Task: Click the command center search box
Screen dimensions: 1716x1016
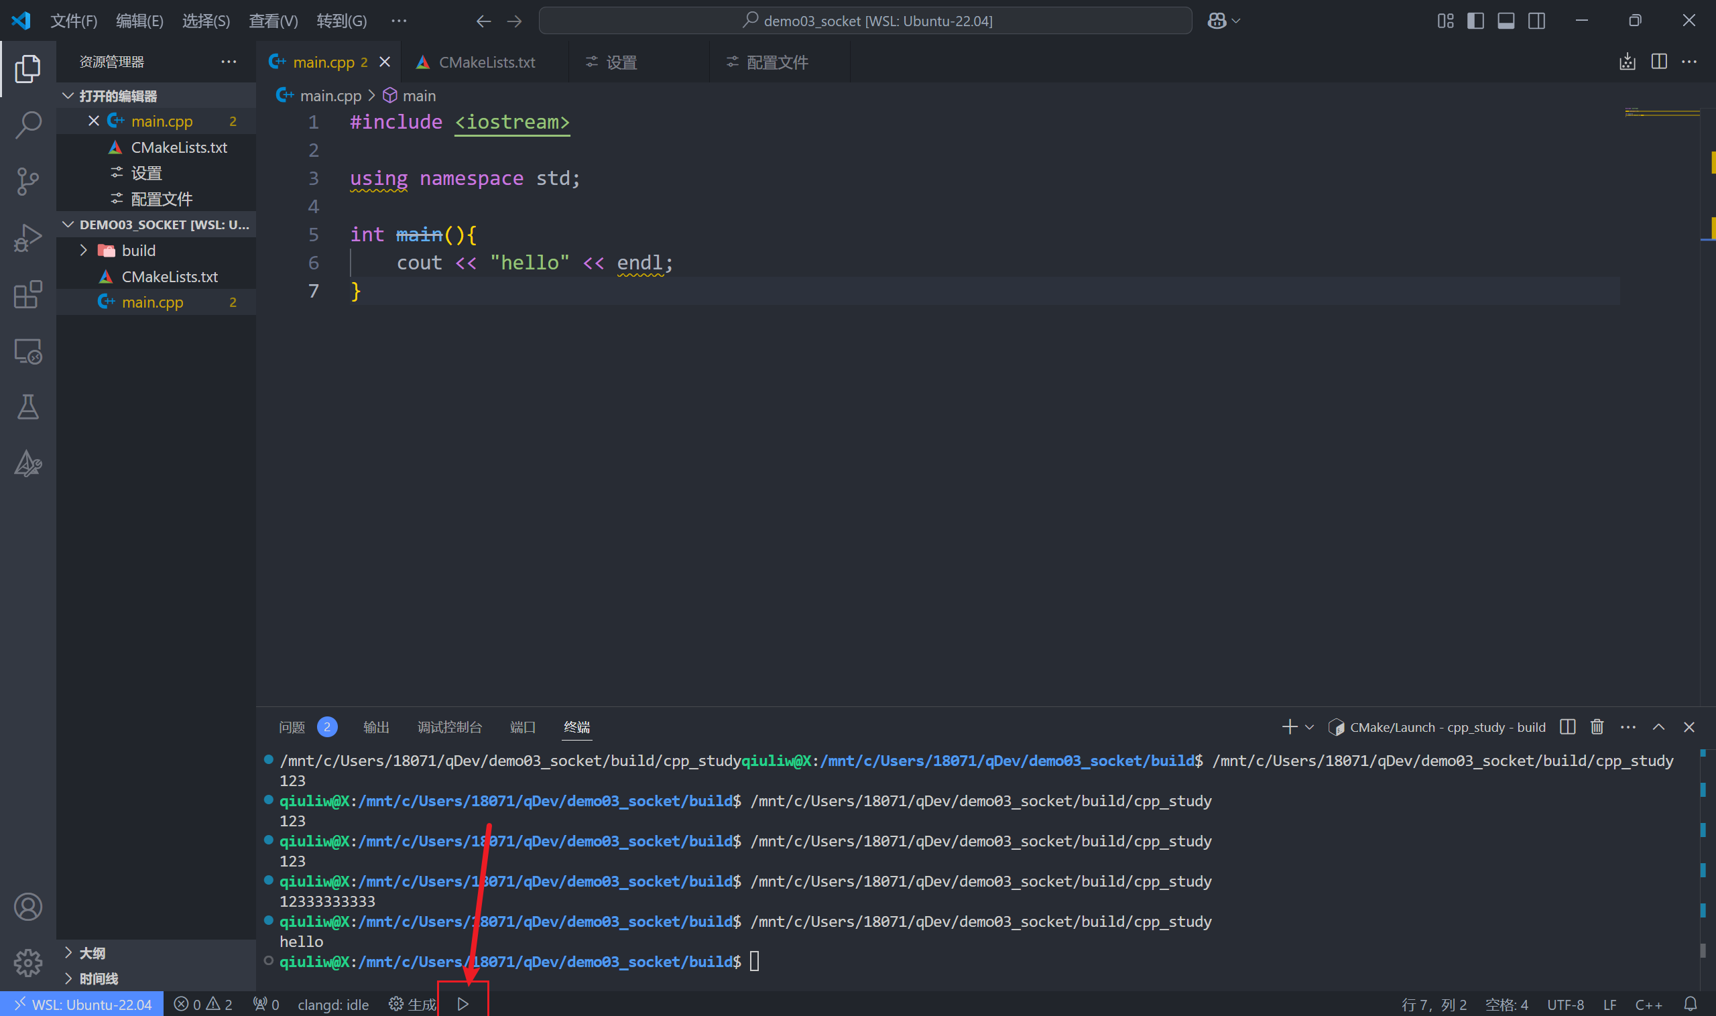Action: [x=865, y=21]
